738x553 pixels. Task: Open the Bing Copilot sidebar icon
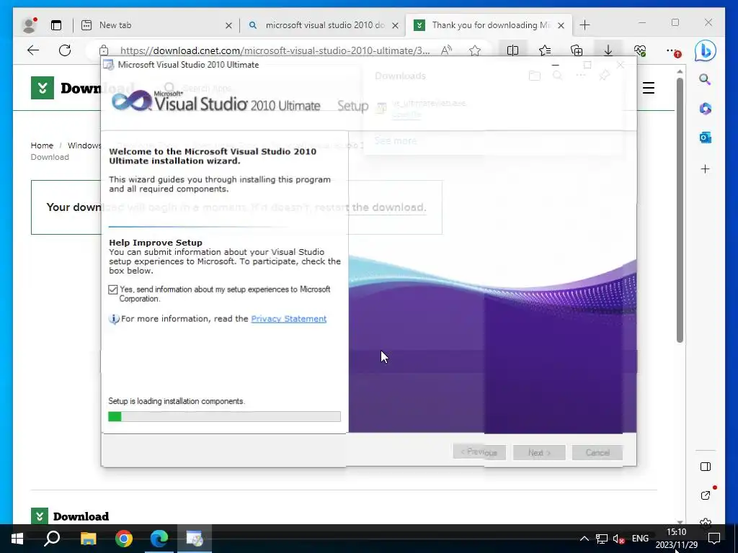click(x=705, y=51)
